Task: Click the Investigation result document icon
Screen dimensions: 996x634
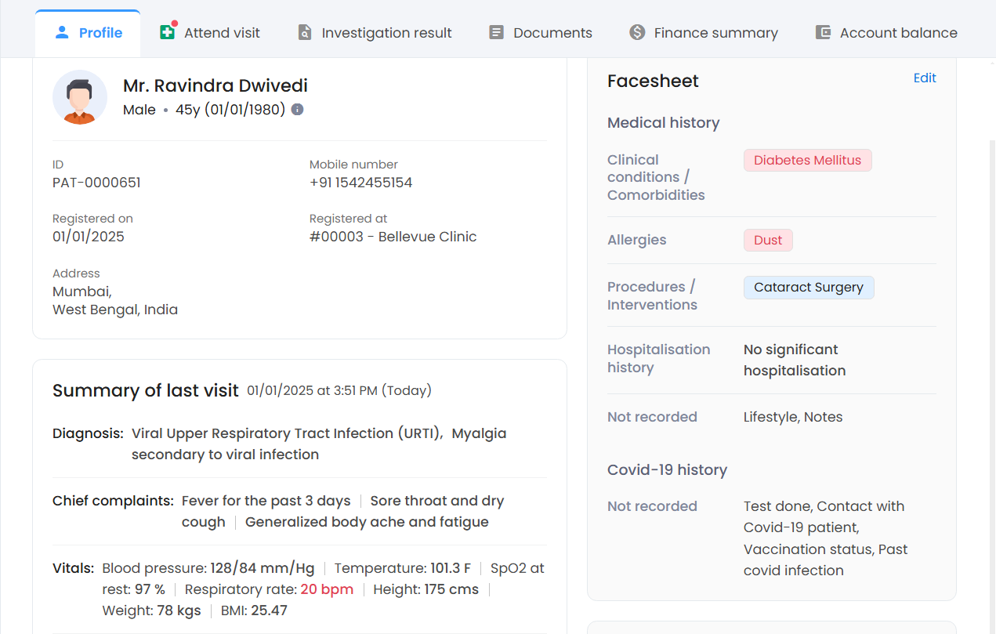Action: (x=304, y=32)
